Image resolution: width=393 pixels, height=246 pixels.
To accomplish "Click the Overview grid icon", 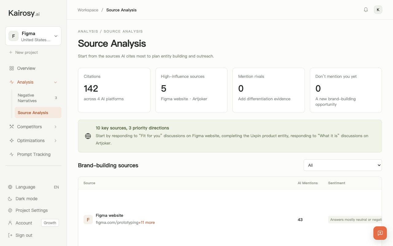I will pyautogui.click(x=12, y=68).
